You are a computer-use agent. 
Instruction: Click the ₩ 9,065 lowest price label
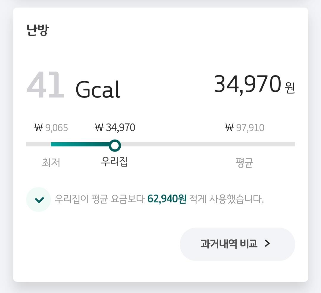click(51, 128)
